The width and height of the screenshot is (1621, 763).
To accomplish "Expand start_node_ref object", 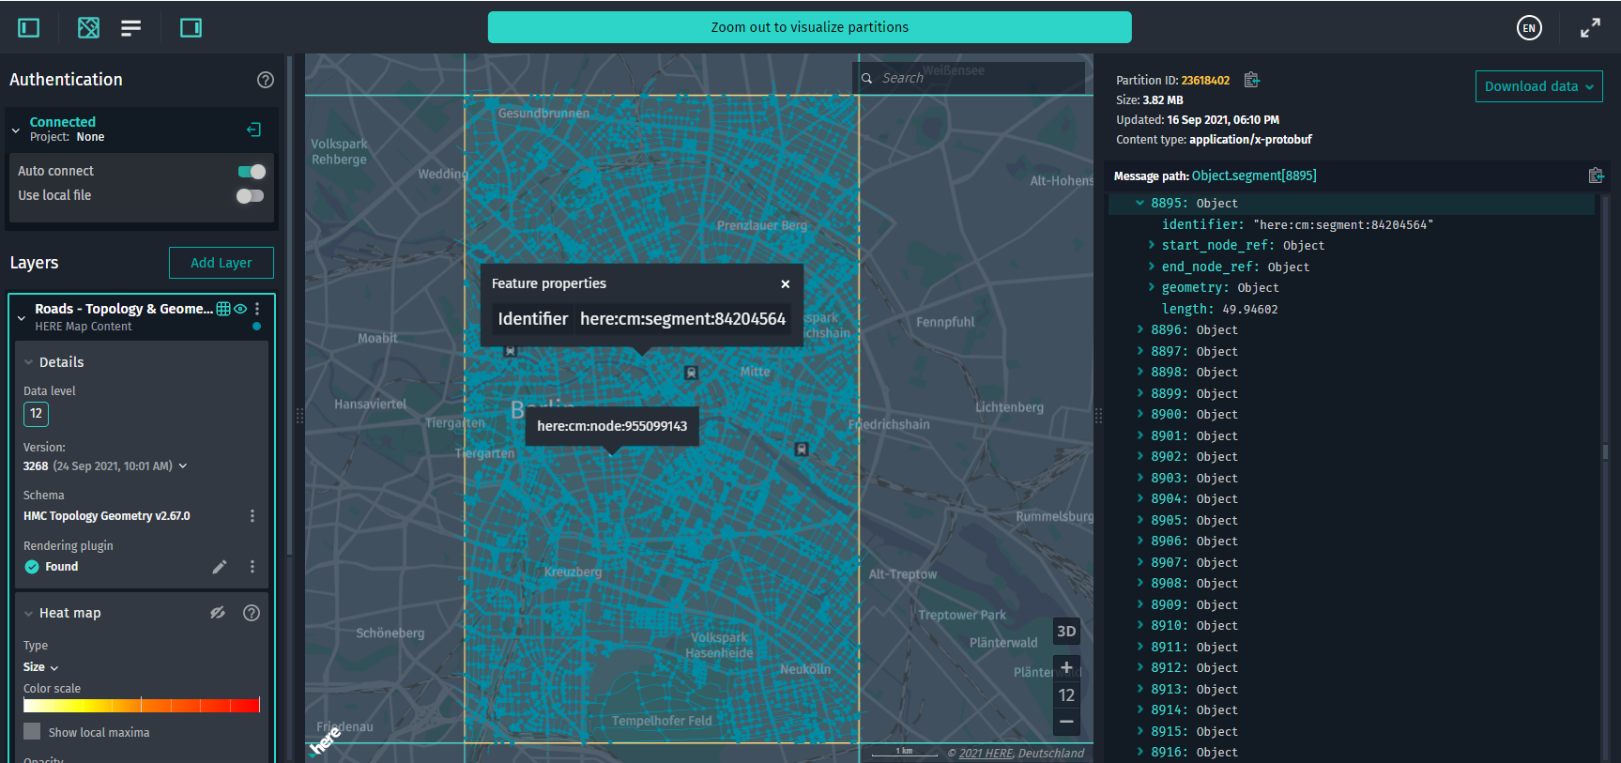I will [x=1152, y=246].
